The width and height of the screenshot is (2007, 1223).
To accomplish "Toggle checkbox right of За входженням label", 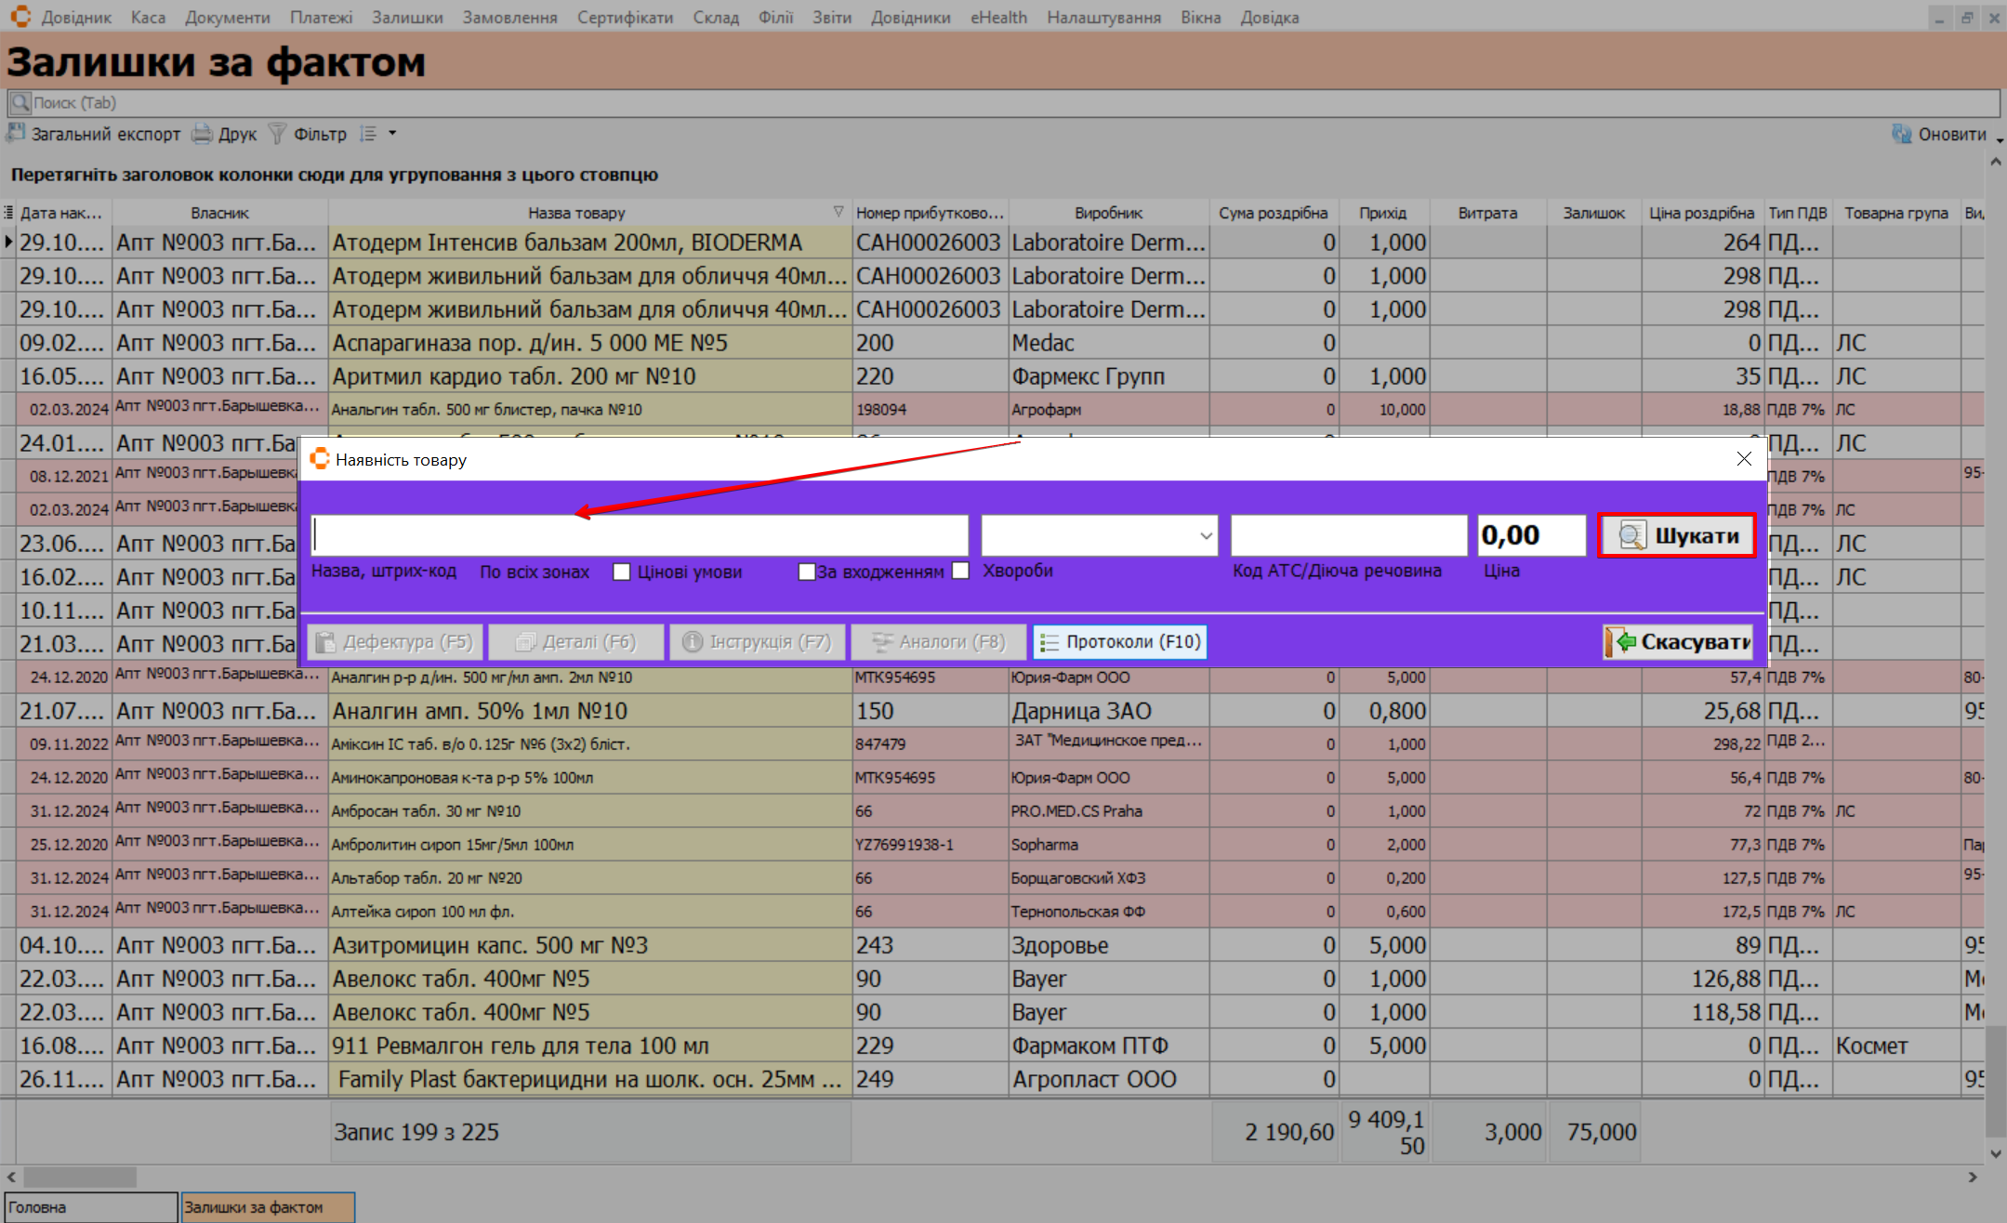I will point(961,571).
